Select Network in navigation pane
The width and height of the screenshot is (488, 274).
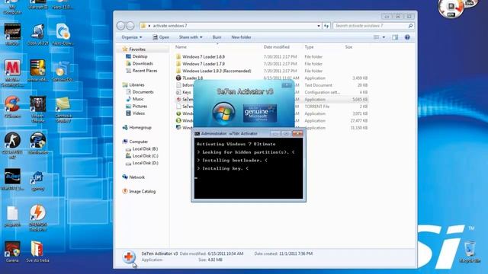[137, 177]
